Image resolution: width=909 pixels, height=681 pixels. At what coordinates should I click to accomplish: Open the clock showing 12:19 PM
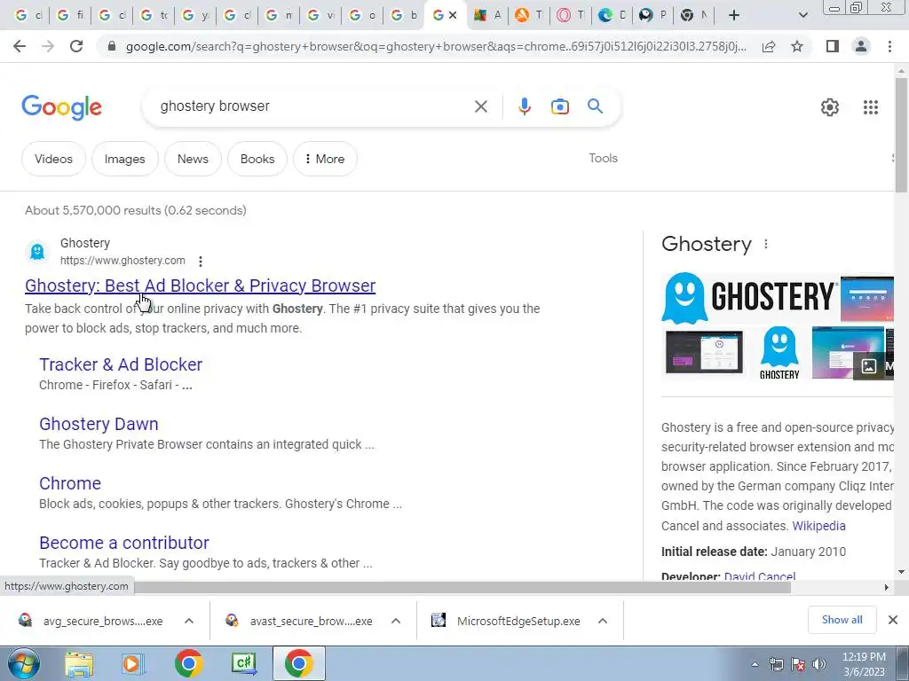(864, 663)
